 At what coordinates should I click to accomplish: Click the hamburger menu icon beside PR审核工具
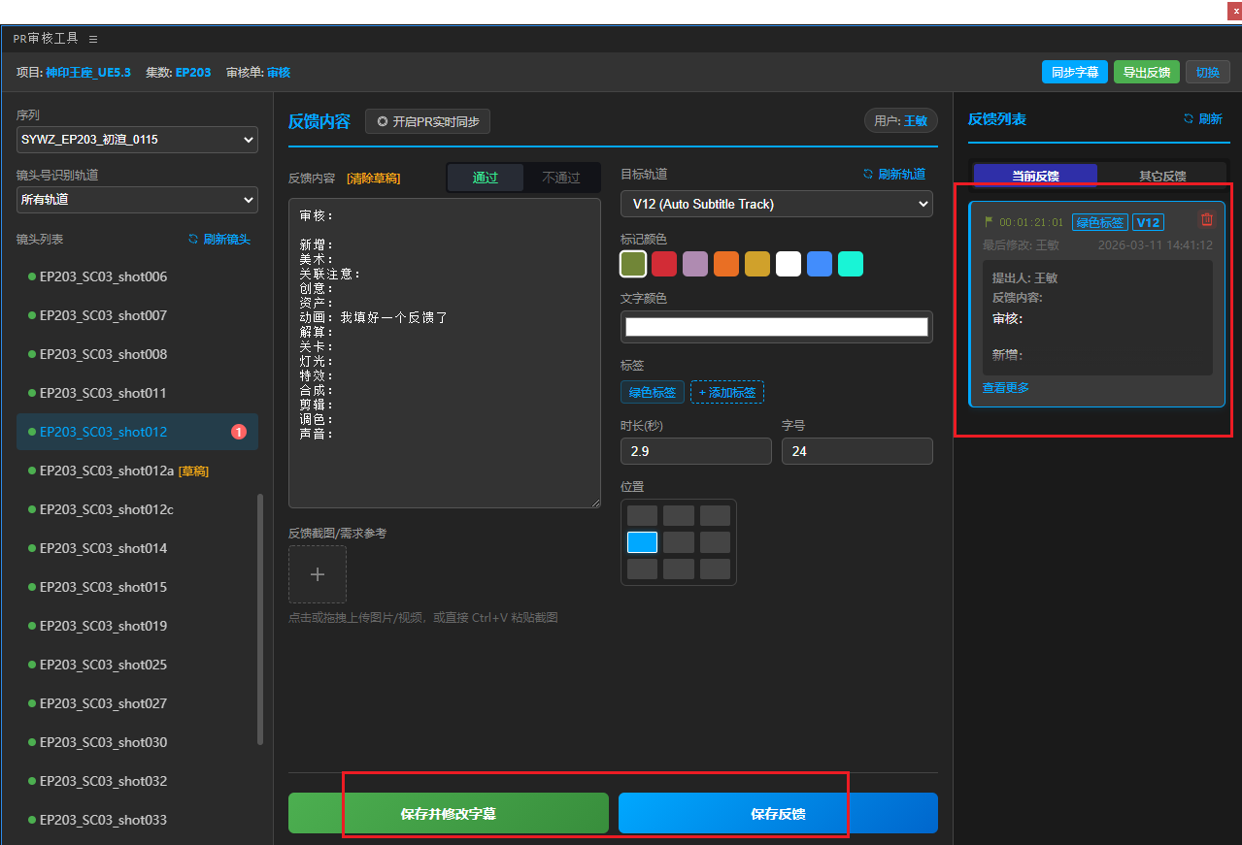pyautogui.click(x=93, y=39)
